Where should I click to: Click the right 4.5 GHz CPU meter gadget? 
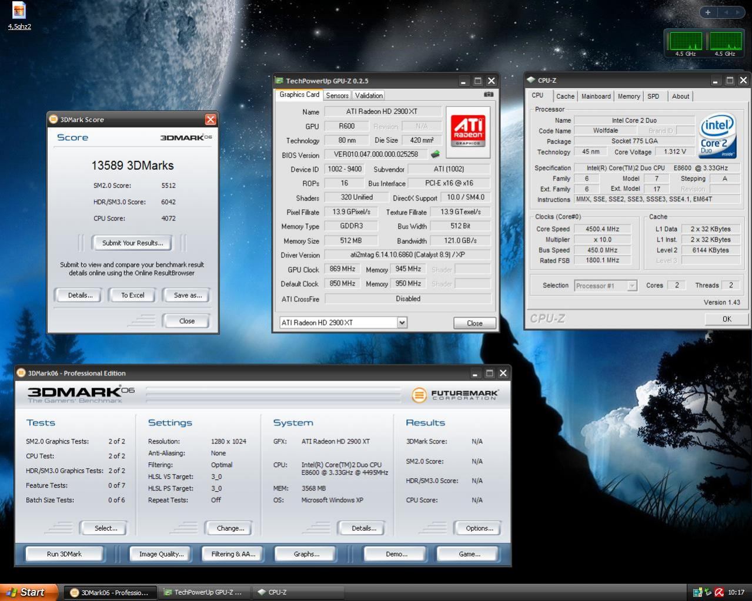tap(725, 43)
